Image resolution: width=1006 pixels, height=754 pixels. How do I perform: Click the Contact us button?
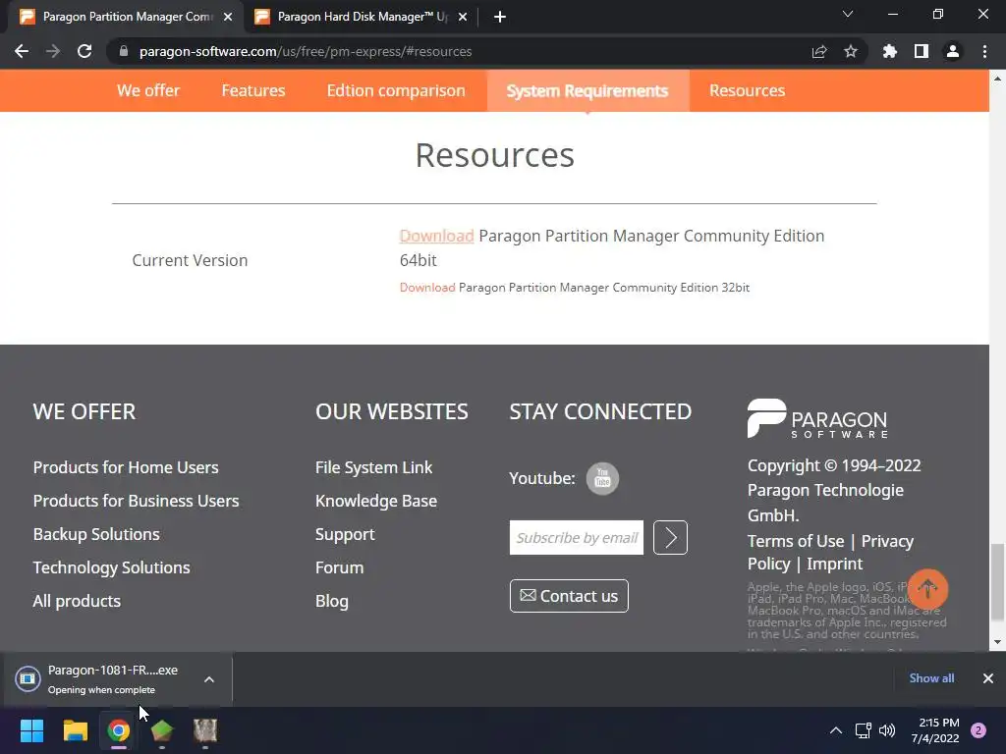click(x=569, y=596)
